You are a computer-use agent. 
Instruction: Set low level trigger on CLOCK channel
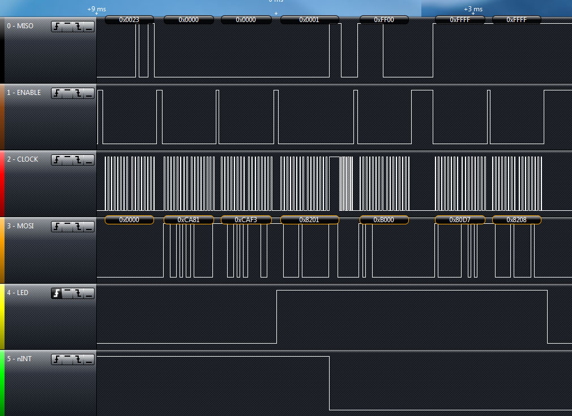pyautogui.click(x=89, y=160)
